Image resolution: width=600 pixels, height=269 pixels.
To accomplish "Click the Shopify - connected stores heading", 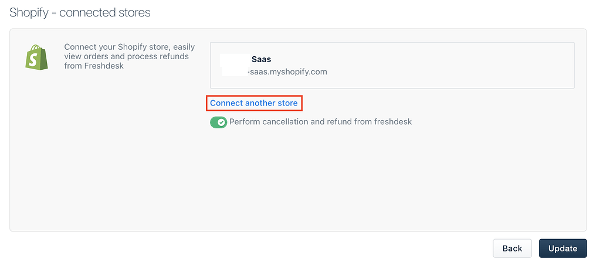I will pos(80,13).
